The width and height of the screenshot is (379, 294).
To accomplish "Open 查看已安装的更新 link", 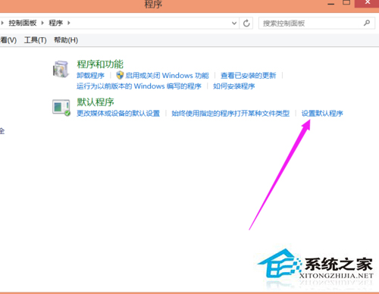I will click(x=248, y=76).
